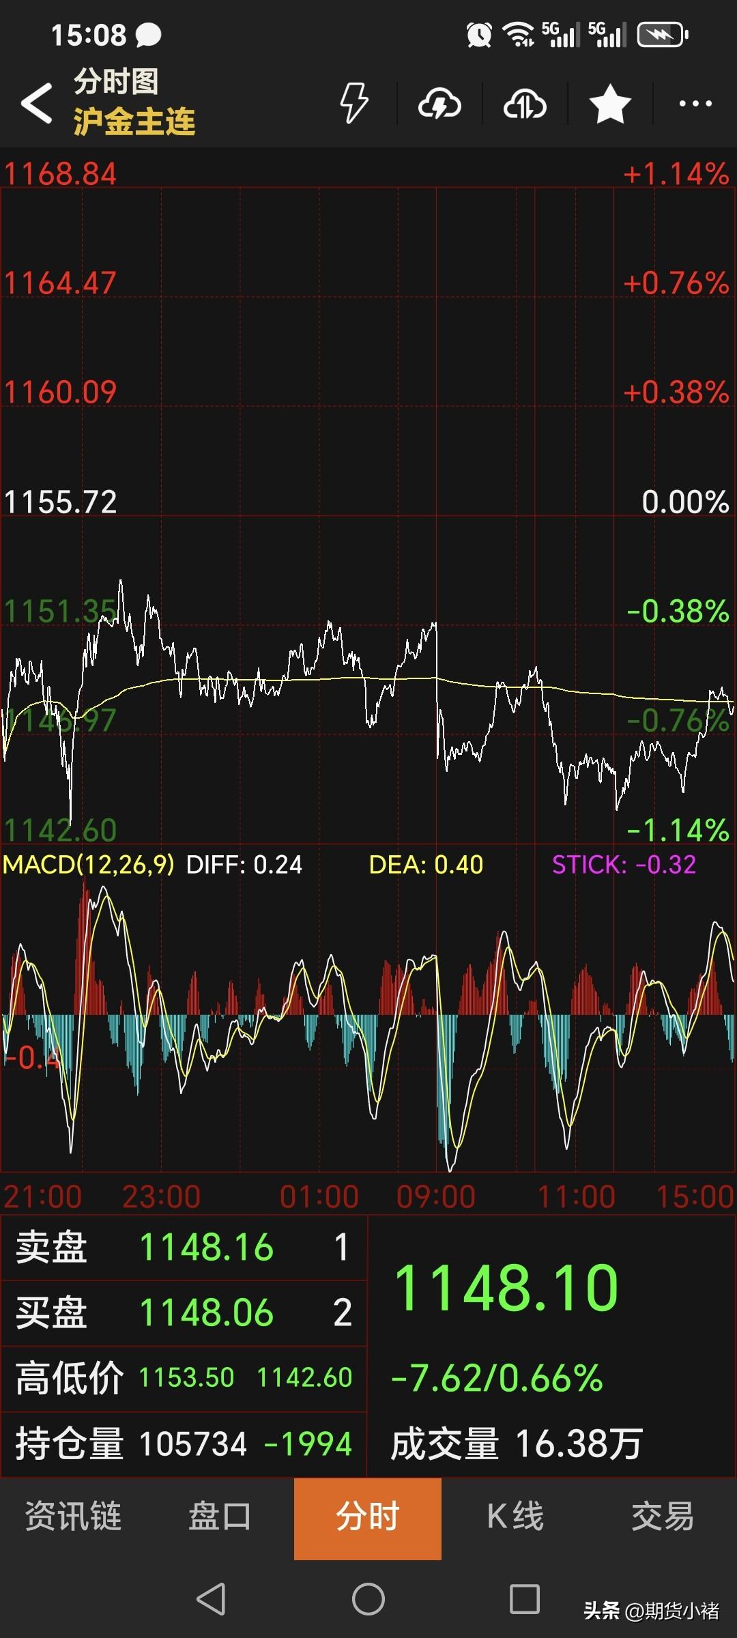Toggle the favorite star icon
This screenshot has width=737, height=1638.
610,104
